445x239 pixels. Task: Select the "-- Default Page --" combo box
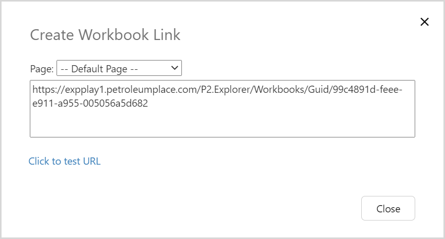coord(119,68)
